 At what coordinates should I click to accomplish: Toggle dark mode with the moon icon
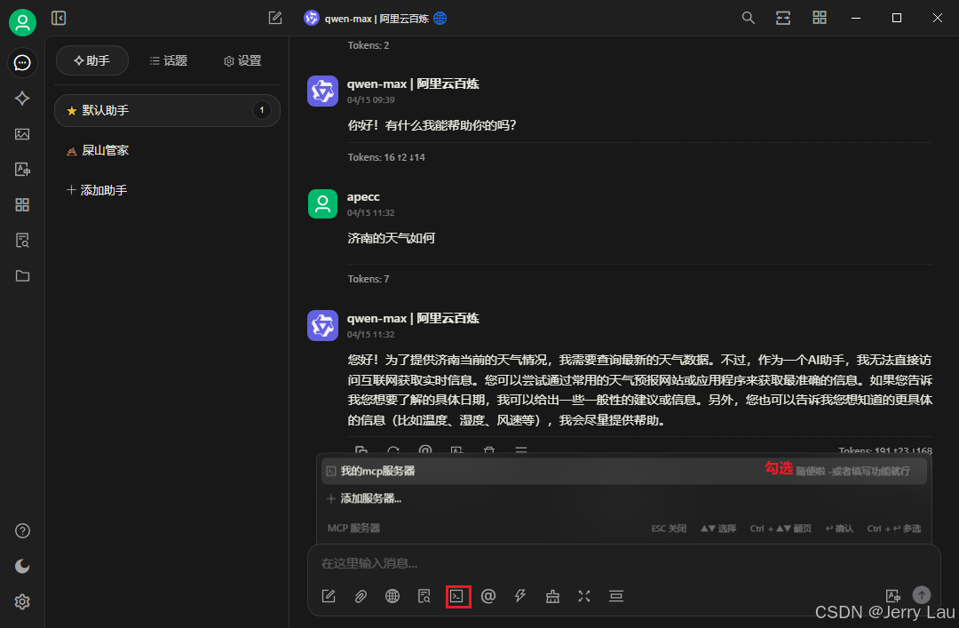coord(22,566)
